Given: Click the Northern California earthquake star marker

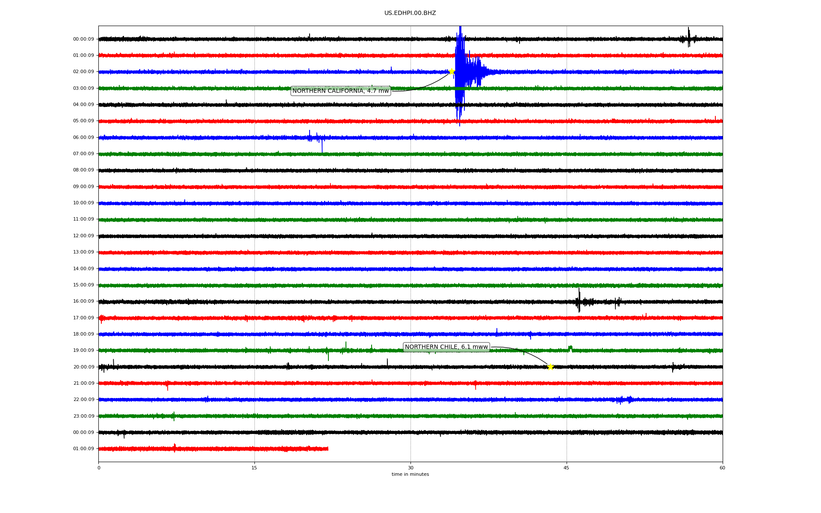Looking at the screenshot, I should pyautogui.click(x=452, y=71).
